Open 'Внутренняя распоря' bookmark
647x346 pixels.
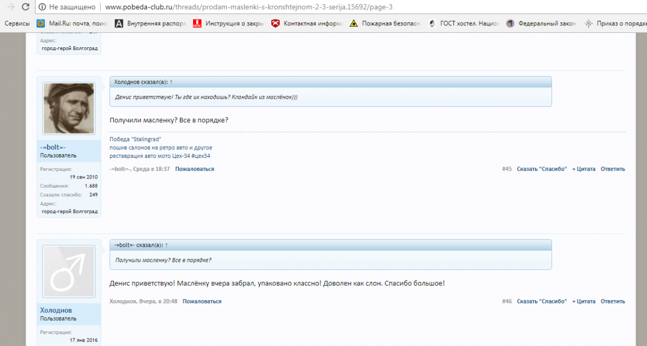(150, 24)
